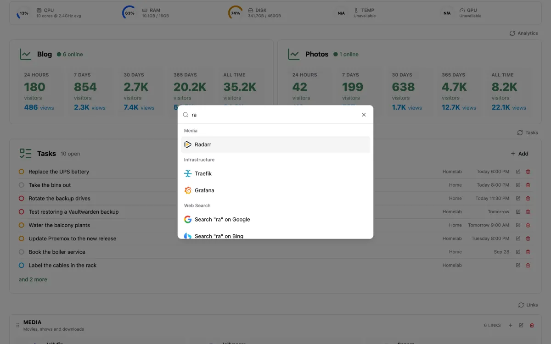Open the Radarr search result
This screenshot has width=551, height=344.
click(x=275, y=144)
